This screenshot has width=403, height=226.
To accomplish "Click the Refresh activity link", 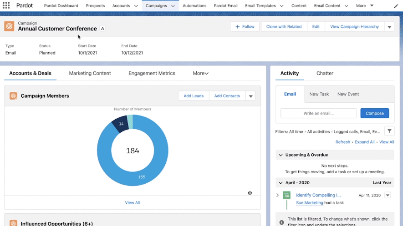I will pyautogui.click(x=342, y=142).
